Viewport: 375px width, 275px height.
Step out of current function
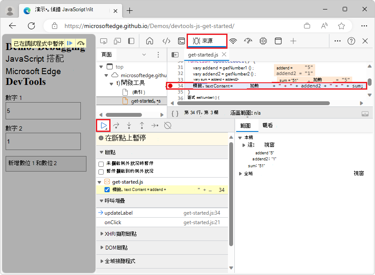coord(141,126)
